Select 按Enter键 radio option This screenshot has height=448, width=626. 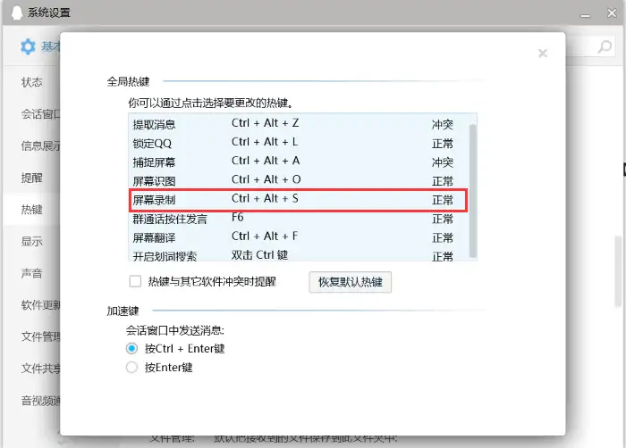pos(131,367)
